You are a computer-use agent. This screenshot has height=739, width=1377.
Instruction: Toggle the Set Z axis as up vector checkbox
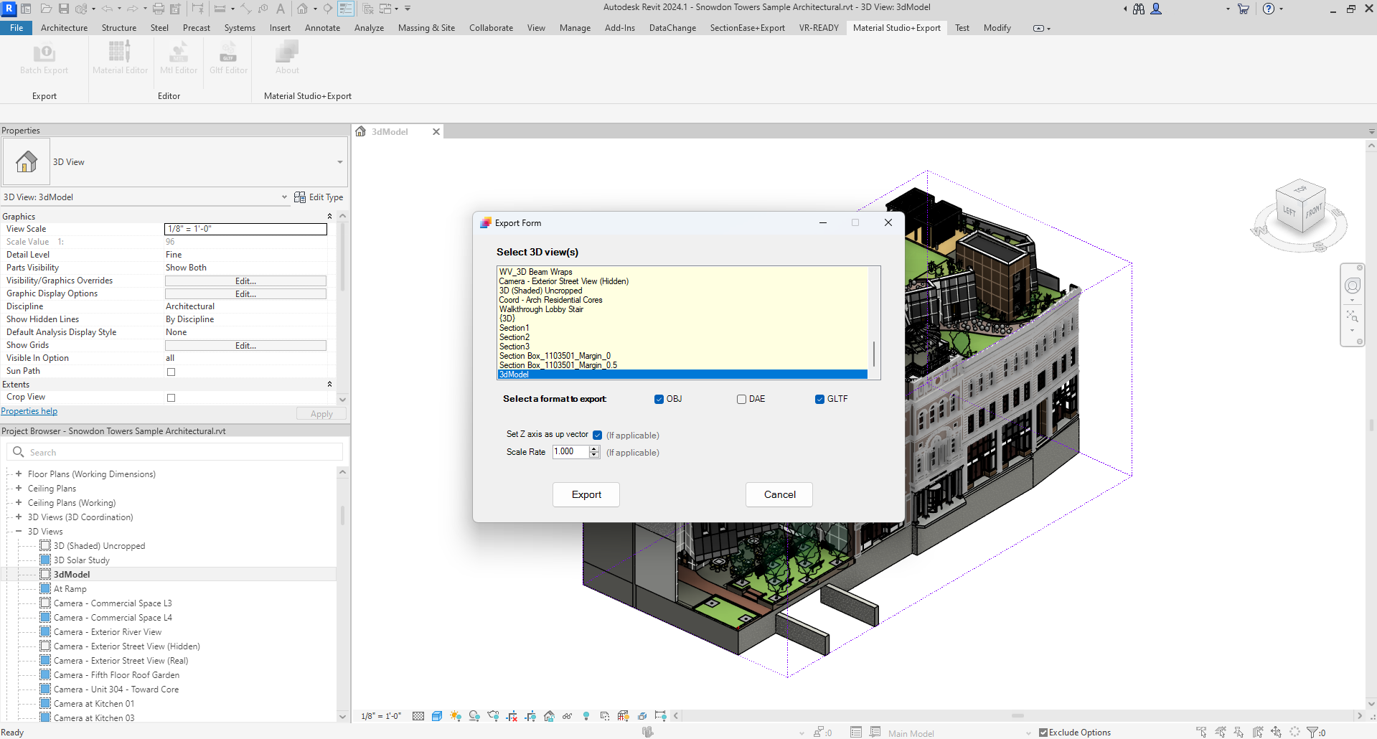(x=597, y=435)
